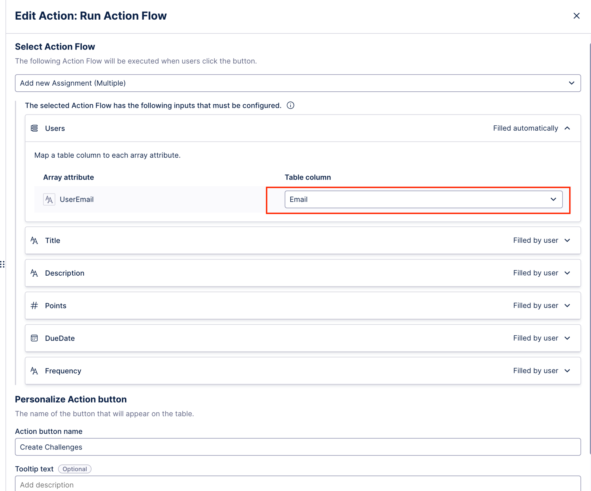Click the 'Table column' header
The height and width of the screenshot is (491, 591).
pyautogui.click(x=308, y=177)
